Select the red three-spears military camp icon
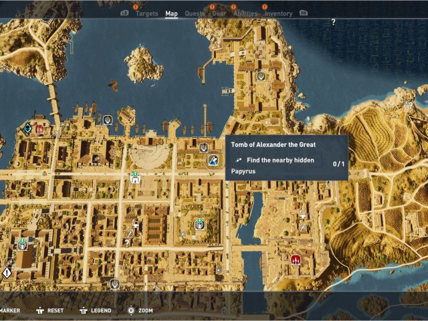The image size is (428, 321). point(296,259)
